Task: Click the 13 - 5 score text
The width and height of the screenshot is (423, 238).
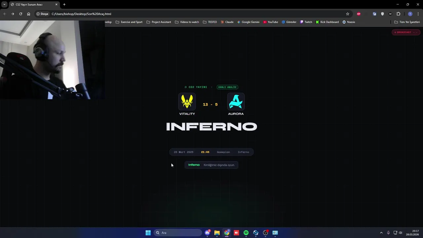Action: [210, 104]
